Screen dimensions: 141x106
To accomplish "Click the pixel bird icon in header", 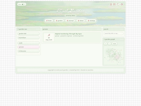I will coord(118,4).
